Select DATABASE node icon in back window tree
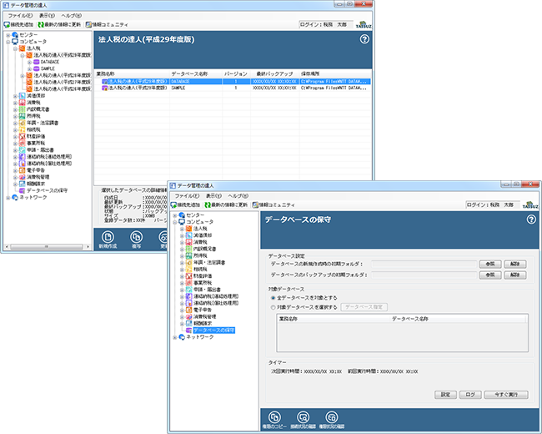This screenshot has height=434, width=542. pyautogui.click(x=37, y=62)
